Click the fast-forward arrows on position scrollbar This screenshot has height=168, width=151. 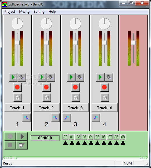tap(143, 158)
